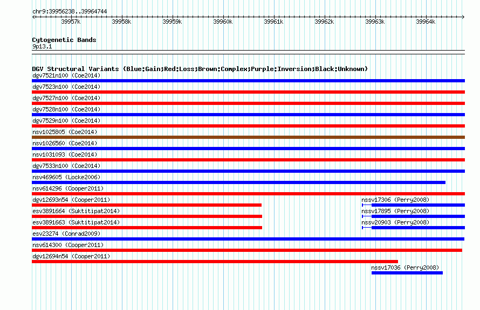Click the chr9:39956238..39964744 coordinate text
The image size is (480, 310).
point(70,12)
